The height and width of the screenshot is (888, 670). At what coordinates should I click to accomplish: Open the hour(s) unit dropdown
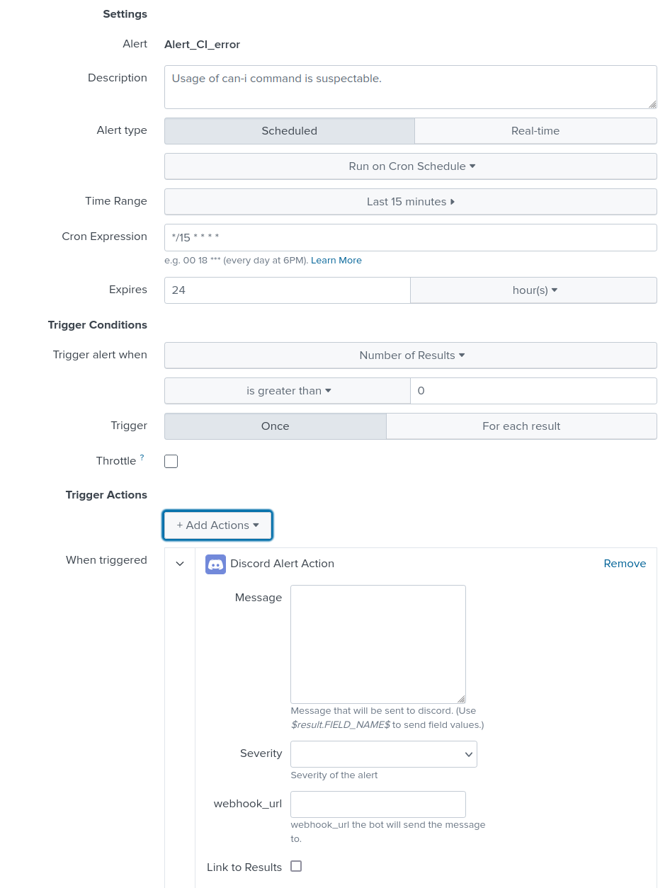tap(533, 290)
